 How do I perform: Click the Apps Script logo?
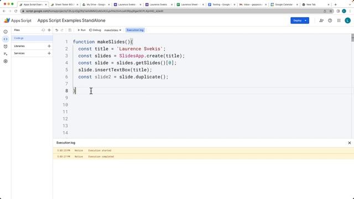[x=18, y=20]
